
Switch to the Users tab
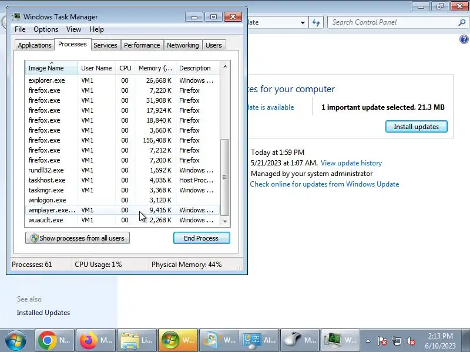(x=214, y=45)
